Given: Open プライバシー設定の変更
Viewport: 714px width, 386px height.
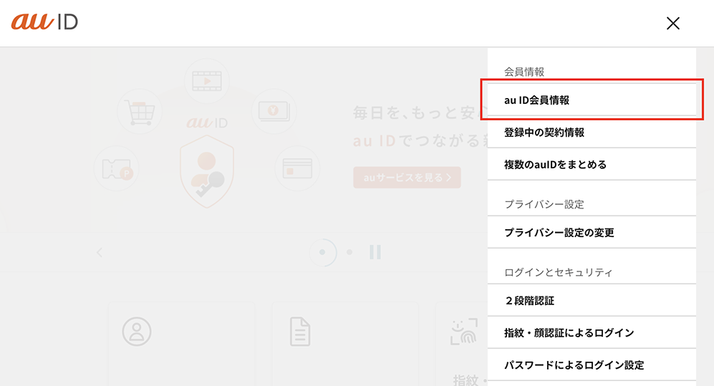Looking at the screenshot, I should tap(592, 232).
